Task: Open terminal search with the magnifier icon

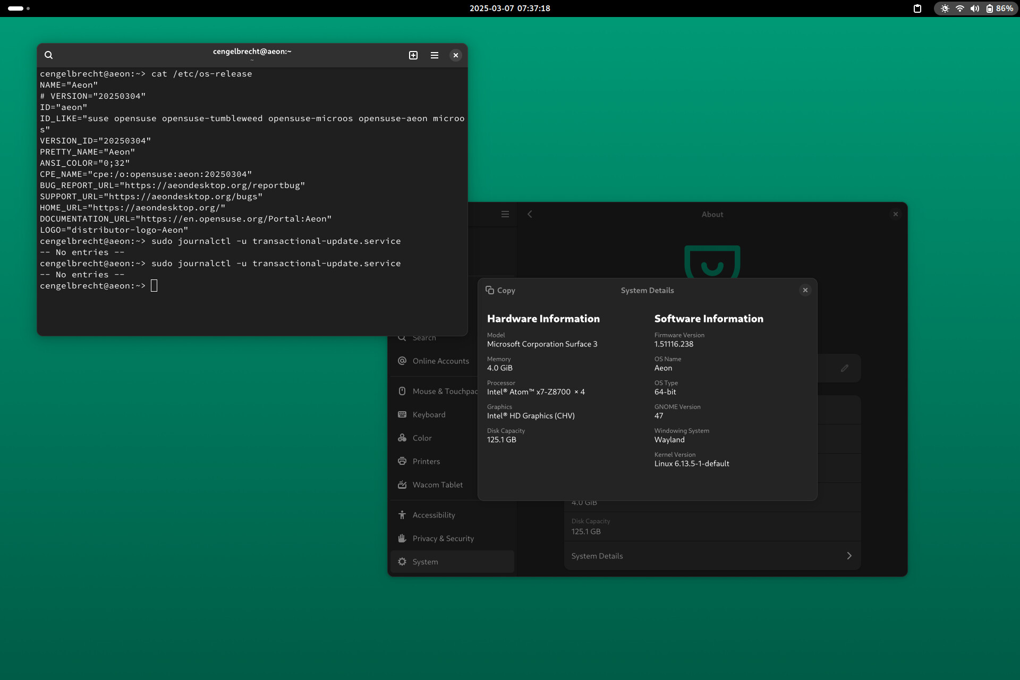Action: (48, 55)
